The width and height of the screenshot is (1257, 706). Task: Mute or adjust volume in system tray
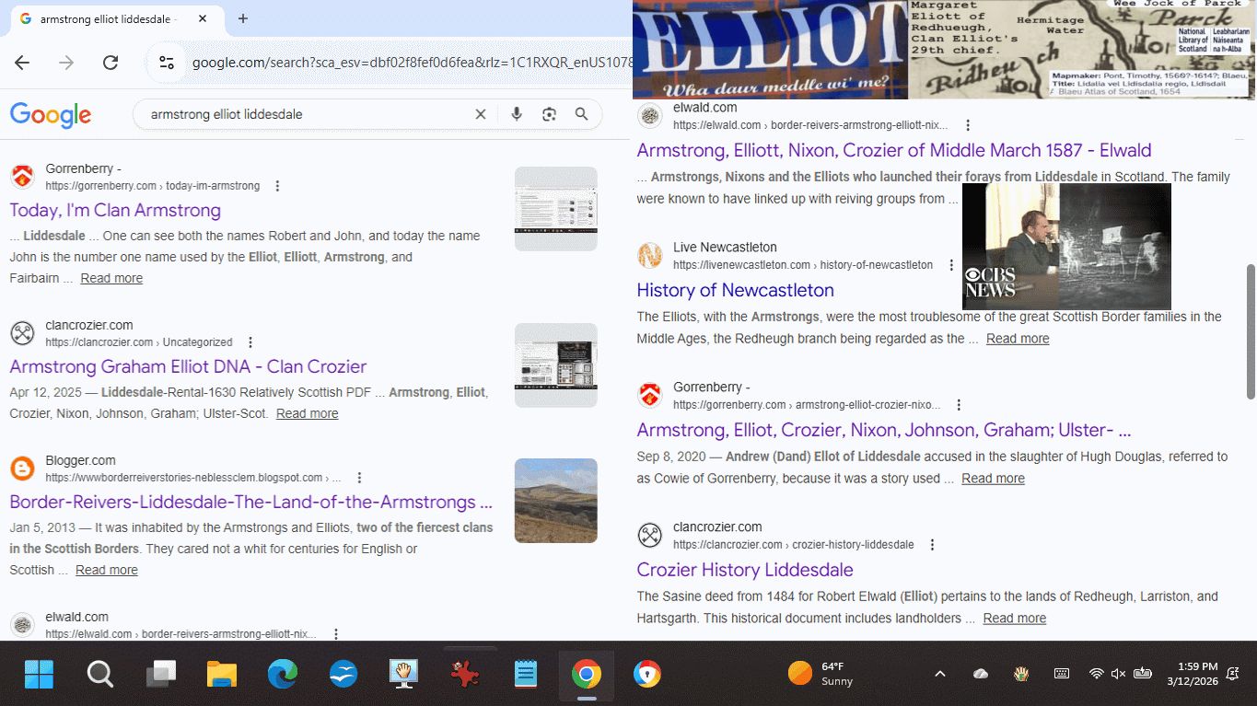pyautogui.click(x=1118, y=674)
